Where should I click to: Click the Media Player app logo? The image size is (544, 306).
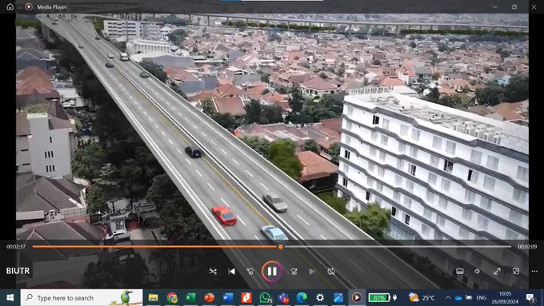[x=29, y=6]
